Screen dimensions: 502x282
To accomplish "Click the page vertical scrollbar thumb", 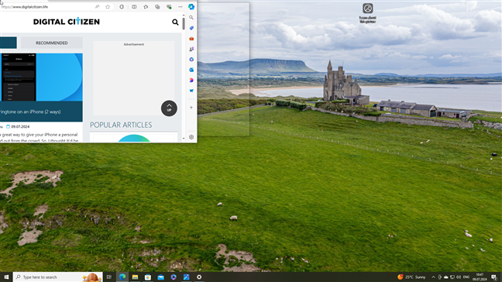I will [184, 24].
